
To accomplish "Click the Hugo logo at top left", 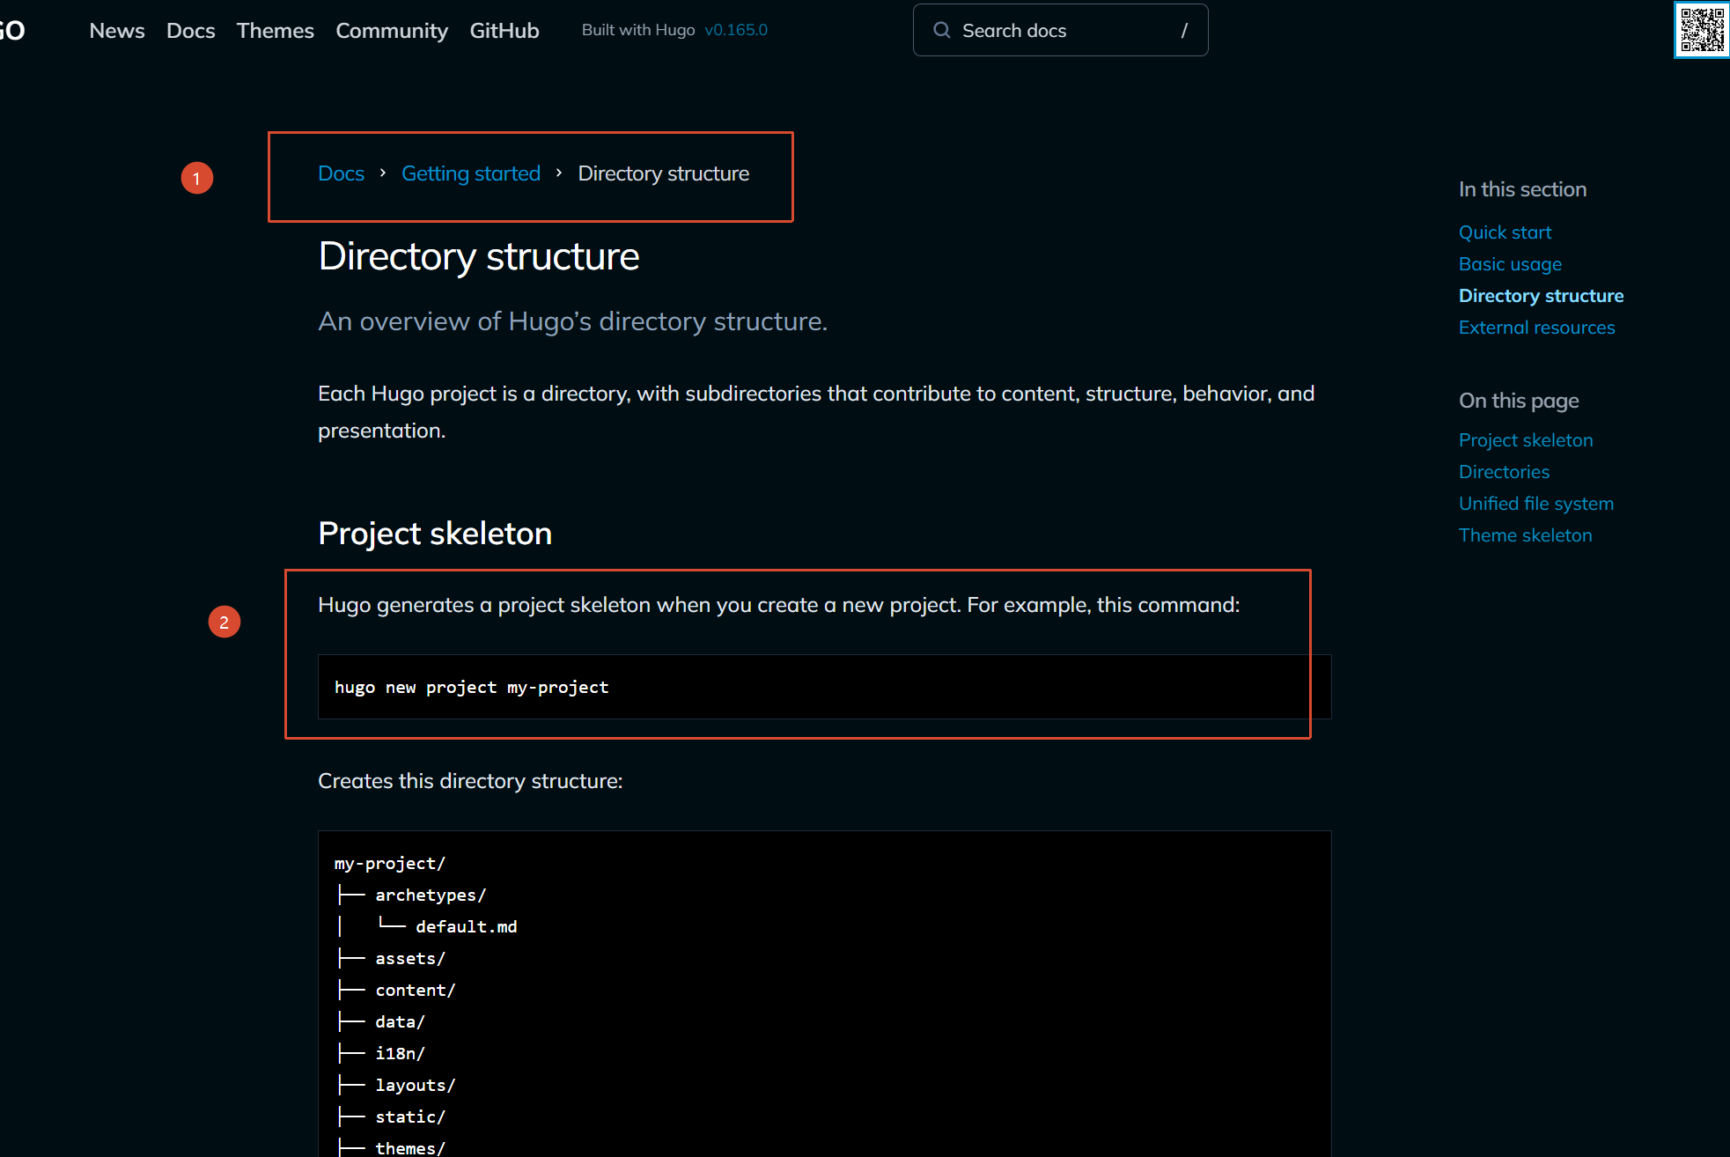I will 12,31.
